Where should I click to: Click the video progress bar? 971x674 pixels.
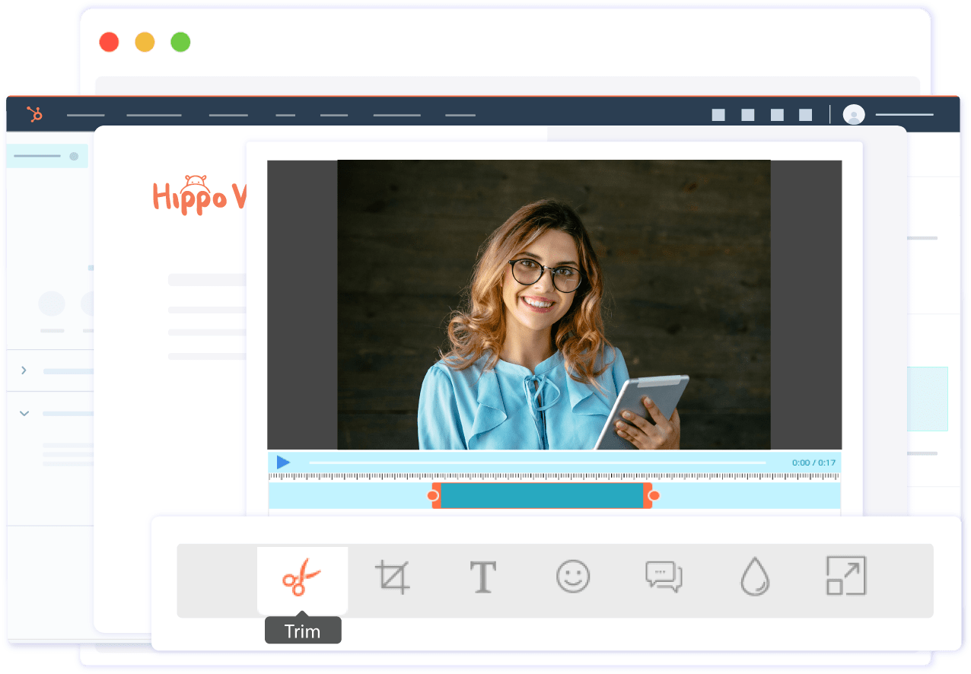pos(536,462)
